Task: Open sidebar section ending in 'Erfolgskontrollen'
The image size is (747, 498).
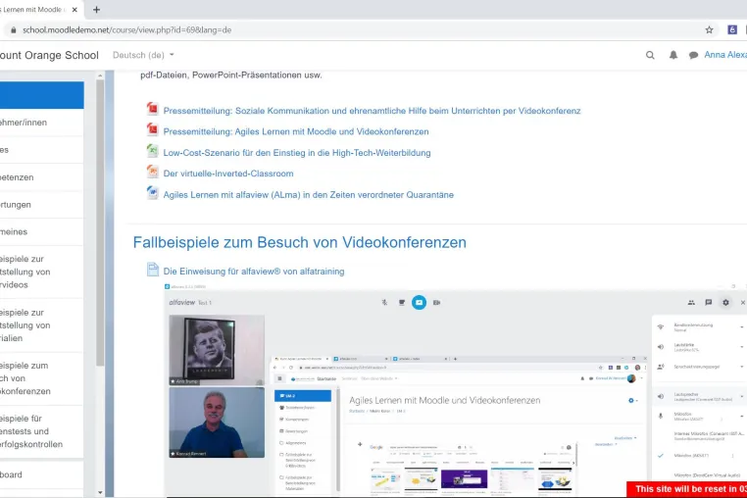Action: [x=42, y=431]
